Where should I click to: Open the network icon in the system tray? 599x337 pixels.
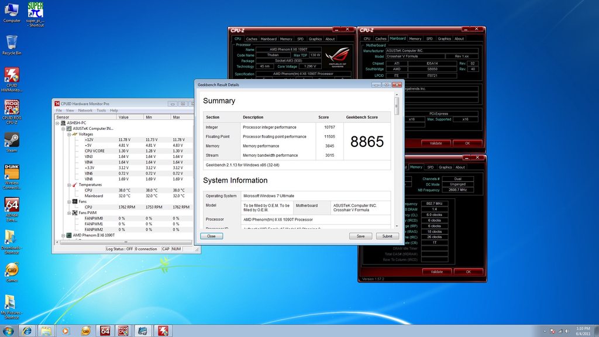pyautogui.click(x=560, y=331)
